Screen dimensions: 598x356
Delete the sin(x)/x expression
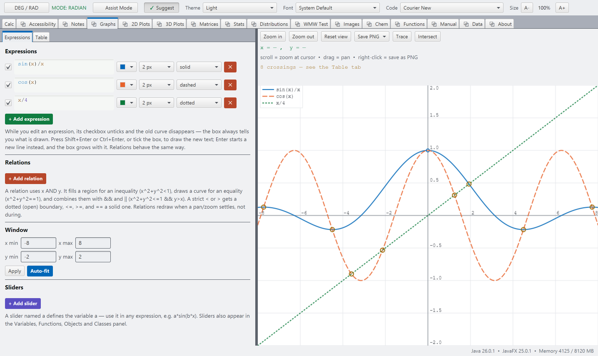click(230, 67)
